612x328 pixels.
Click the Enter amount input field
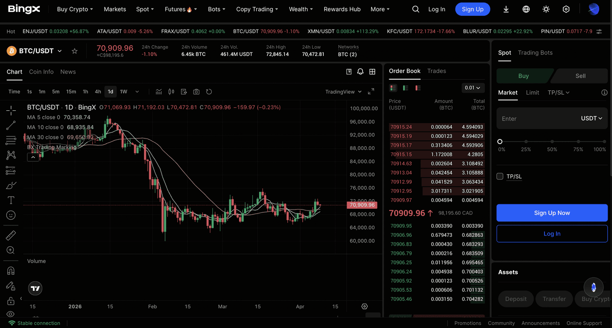(535, 118)
